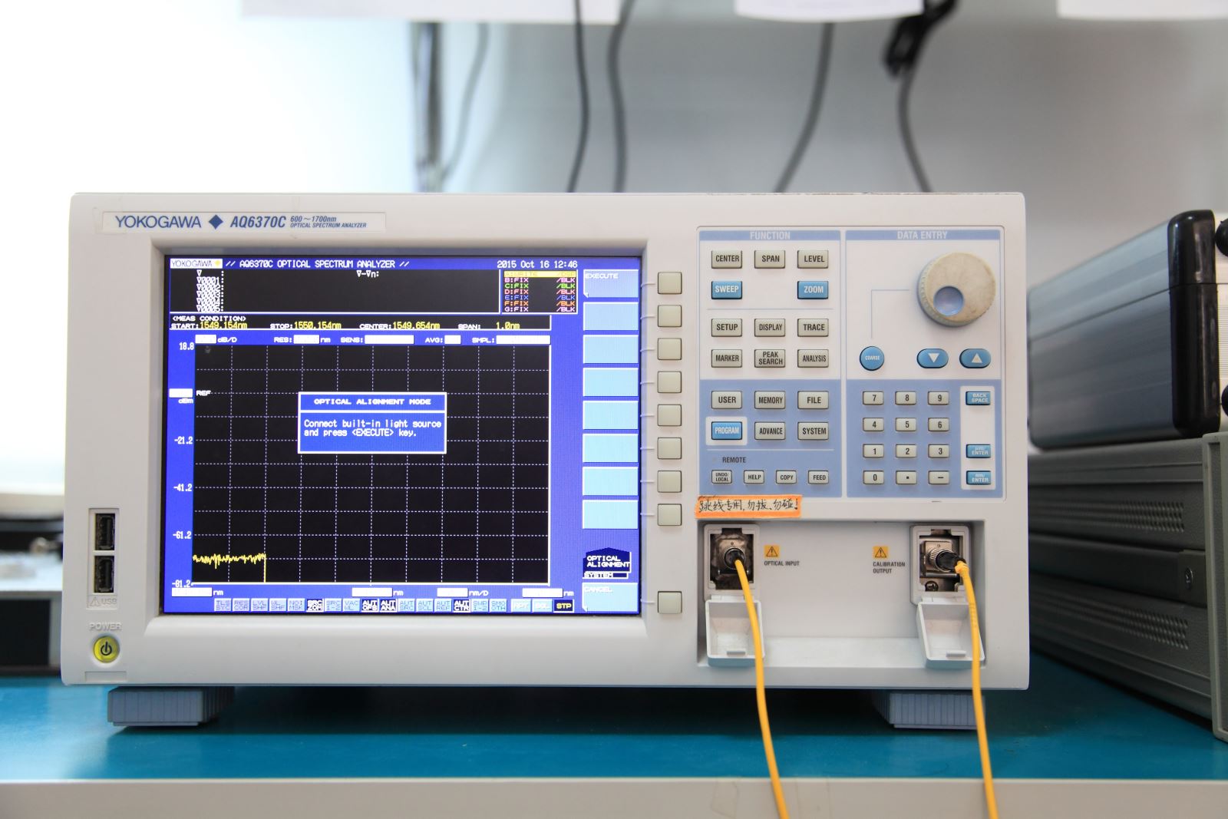Open the SYSTEM key
This screenshot has height=819, width=1228.
(x=814, y=431)
